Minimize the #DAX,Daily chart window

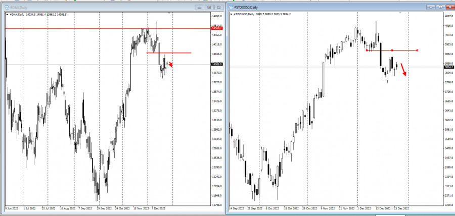click(x=199, y=8)
